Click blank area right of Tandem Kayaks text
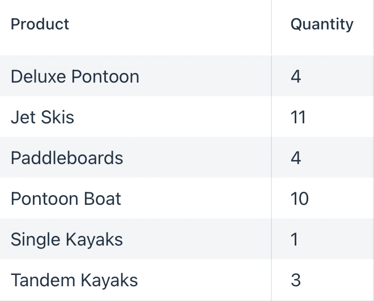 204,280
